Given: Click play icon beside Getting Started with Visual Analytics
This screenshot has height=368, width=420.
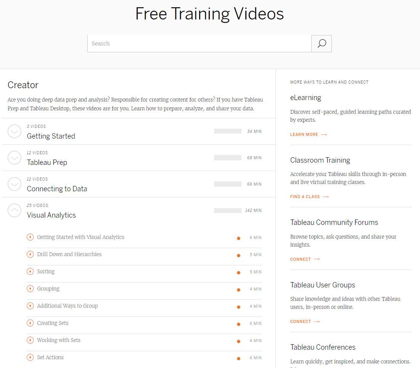Looking at the screenshot, I should 30,237.
